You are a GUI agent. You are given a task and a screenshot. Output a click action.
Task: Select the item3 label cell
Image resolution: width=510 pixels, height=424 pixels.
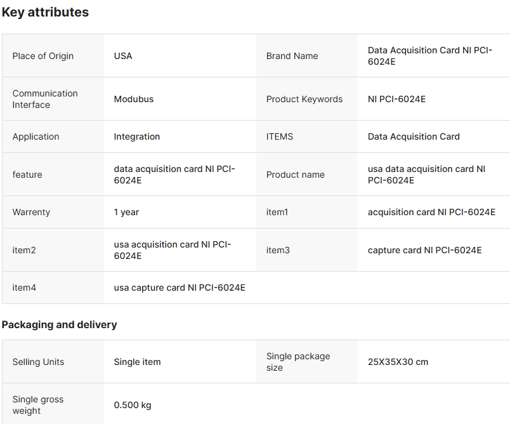point(278,250)
